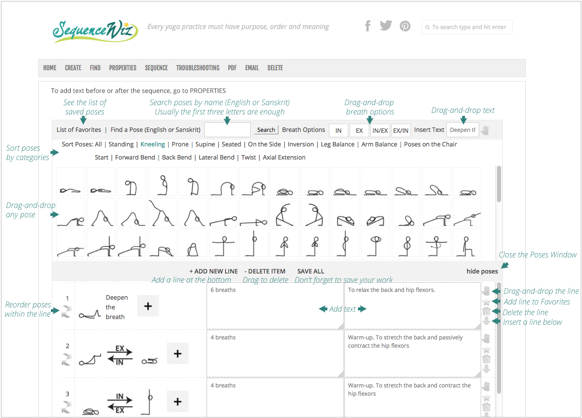Click line 3 drag hand icon

point(486,386)
